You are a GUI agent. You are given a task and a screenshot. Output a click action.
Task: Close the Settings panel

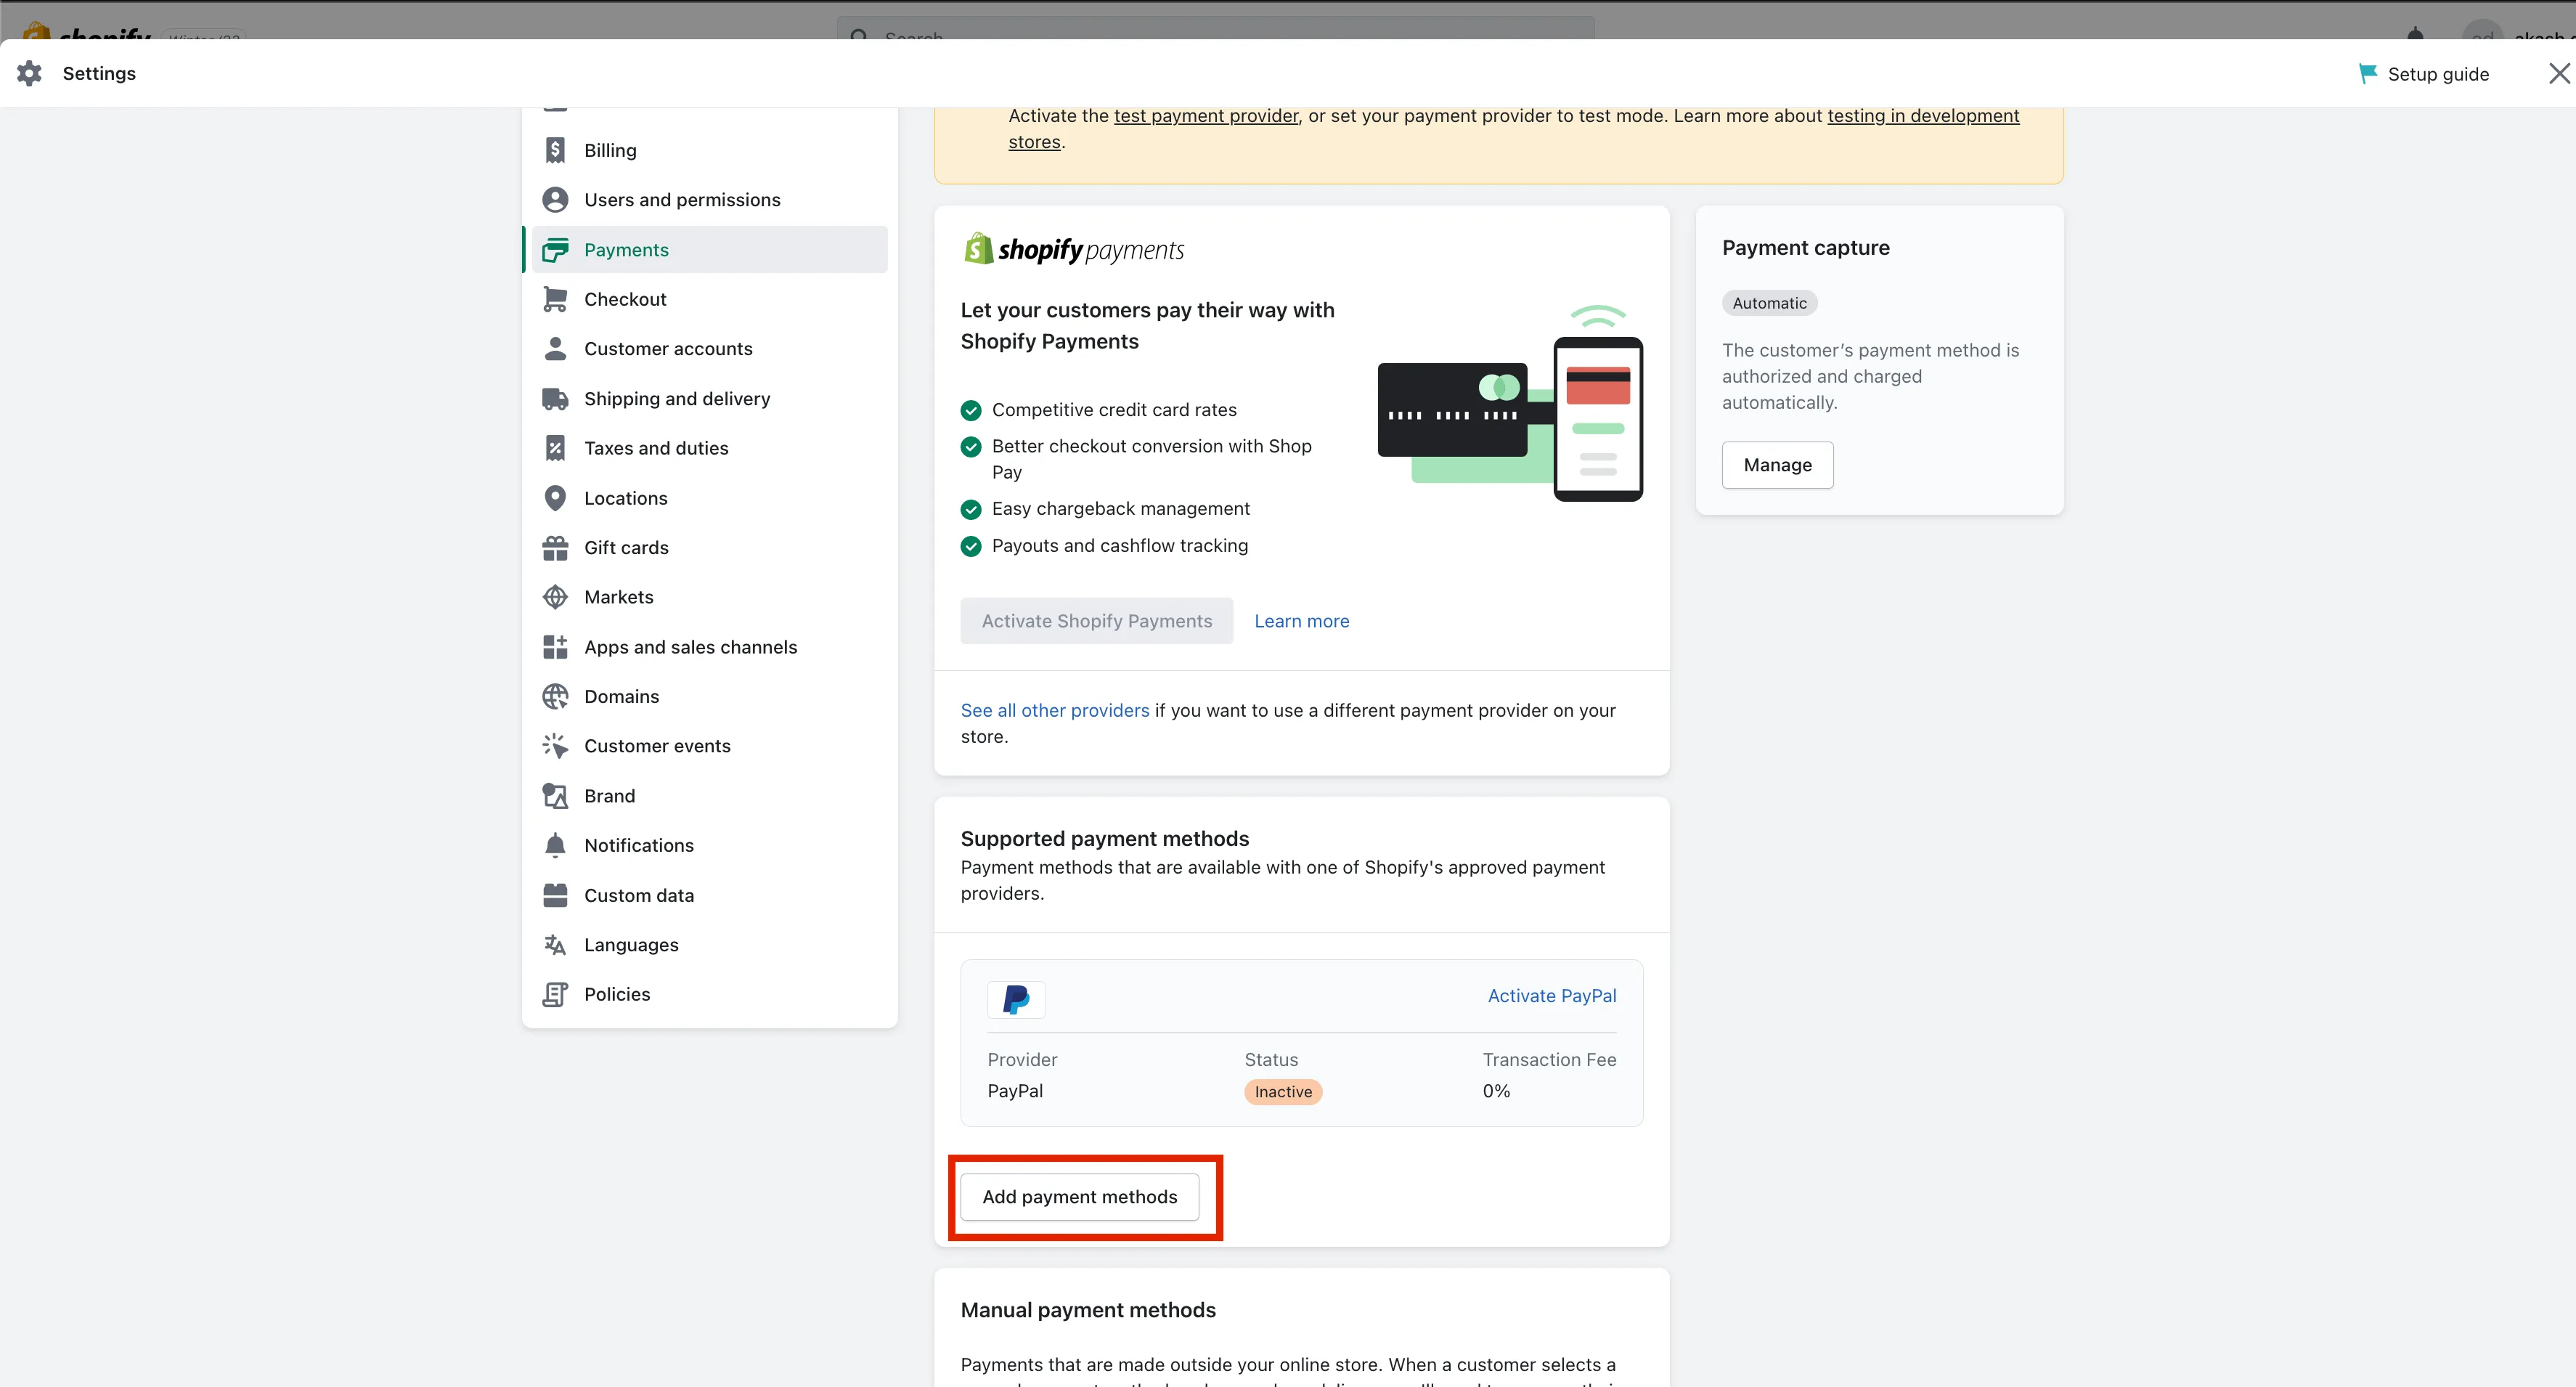(x=2559, y=73)
